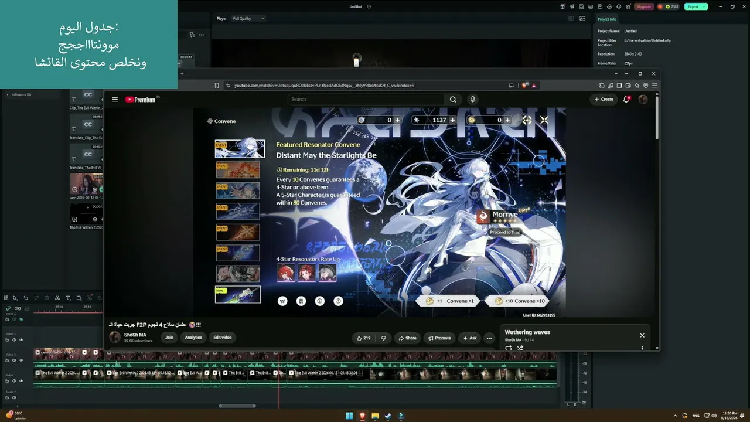Open File Explorer from the taskbar
This screenshot has height=422, width=750.
375,416
